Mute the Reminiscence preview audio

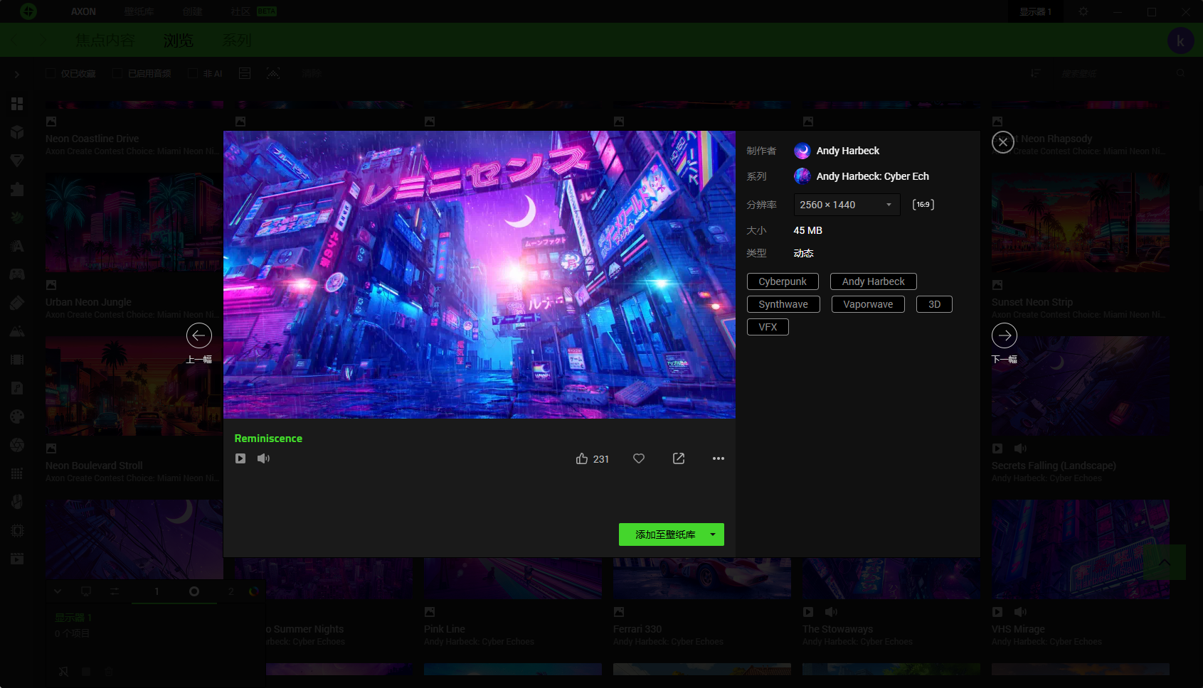(263, 458)
